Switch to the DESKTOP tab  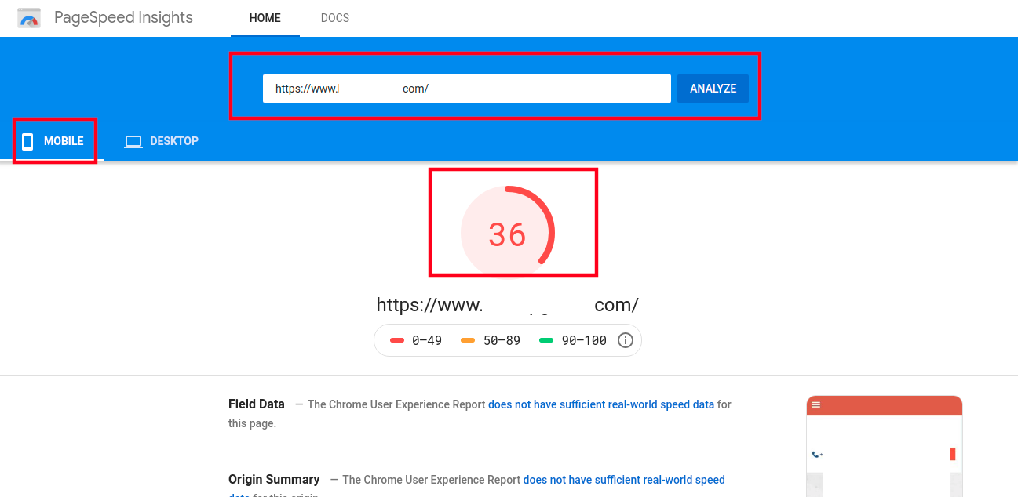(x=161, y=141)
